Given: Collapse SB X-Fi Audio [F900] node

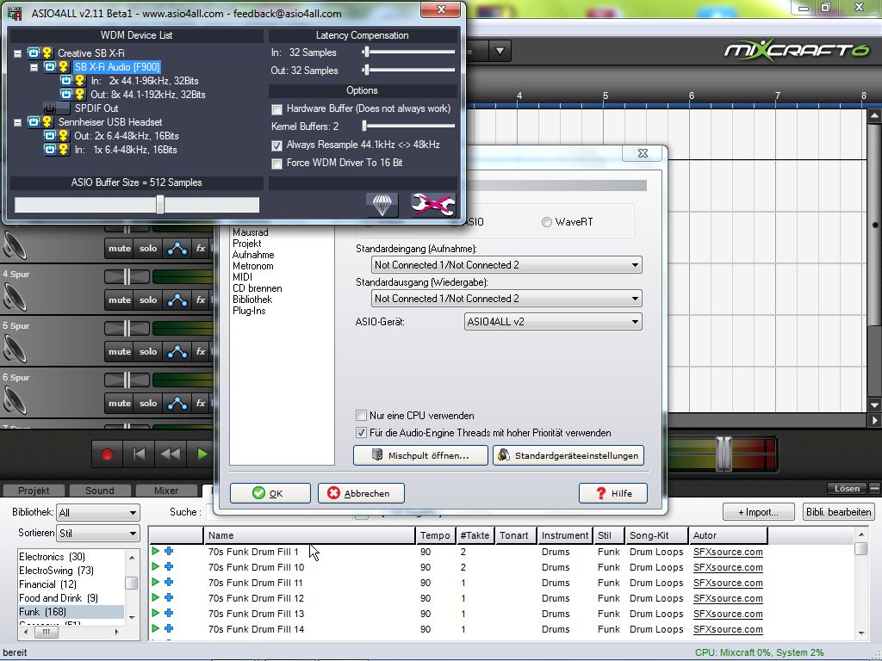Looking at the screenshot, I should coord(34,67).
